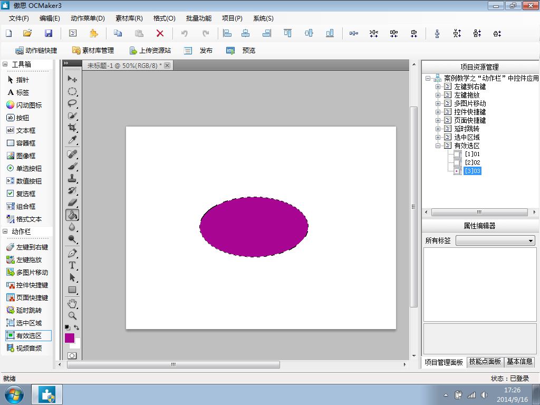This screenshot has height=405, width=540.
Task: Switch to 基本信息 tab
Action: point(519,361)
